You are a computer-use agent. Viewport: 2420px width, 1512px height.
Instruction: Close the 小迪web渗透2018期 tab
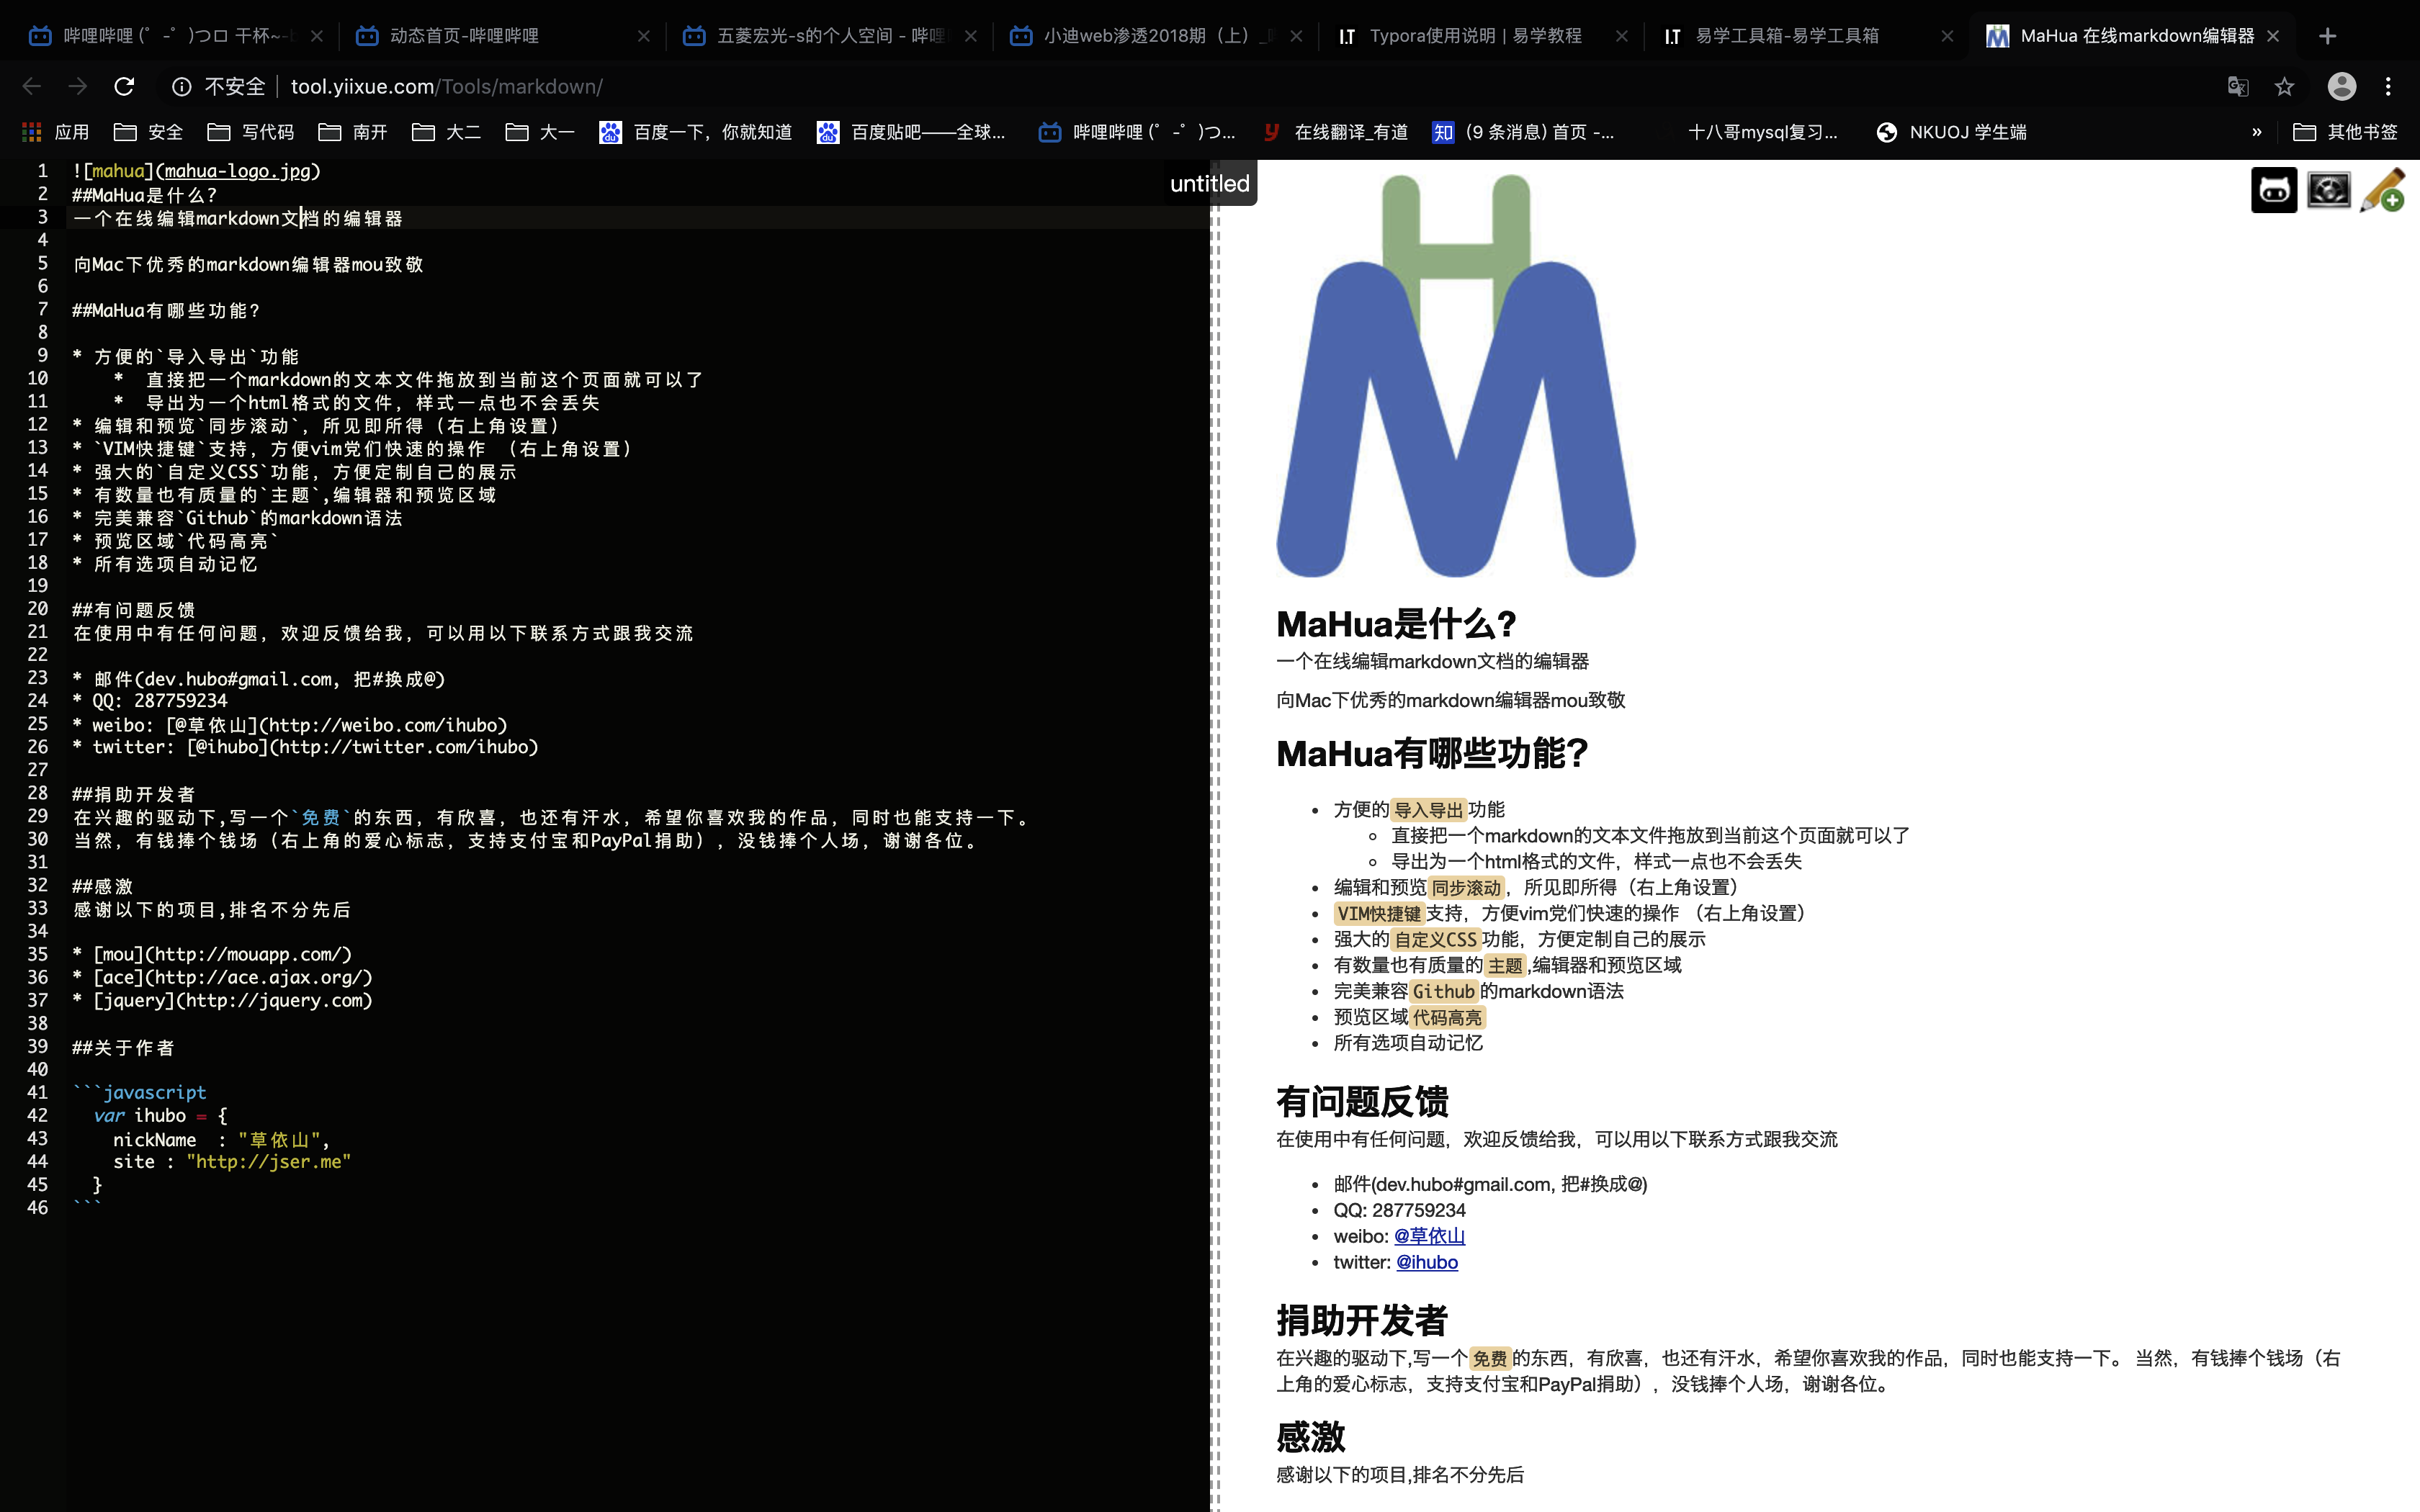point(1295,36)
